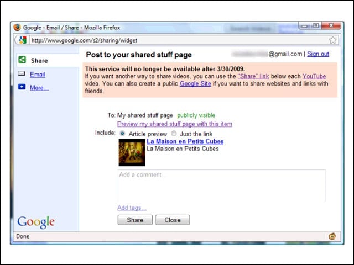The width and height of the screenshot is (354, 265).
Task: Click the La Maison video thumbnail
Action: point(132,152)
